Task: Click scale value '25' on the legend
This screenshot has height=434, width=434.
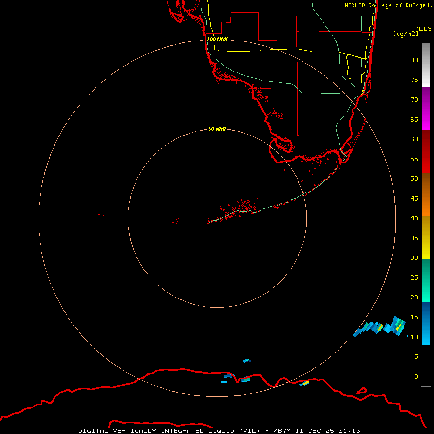Action: [414, 278]
